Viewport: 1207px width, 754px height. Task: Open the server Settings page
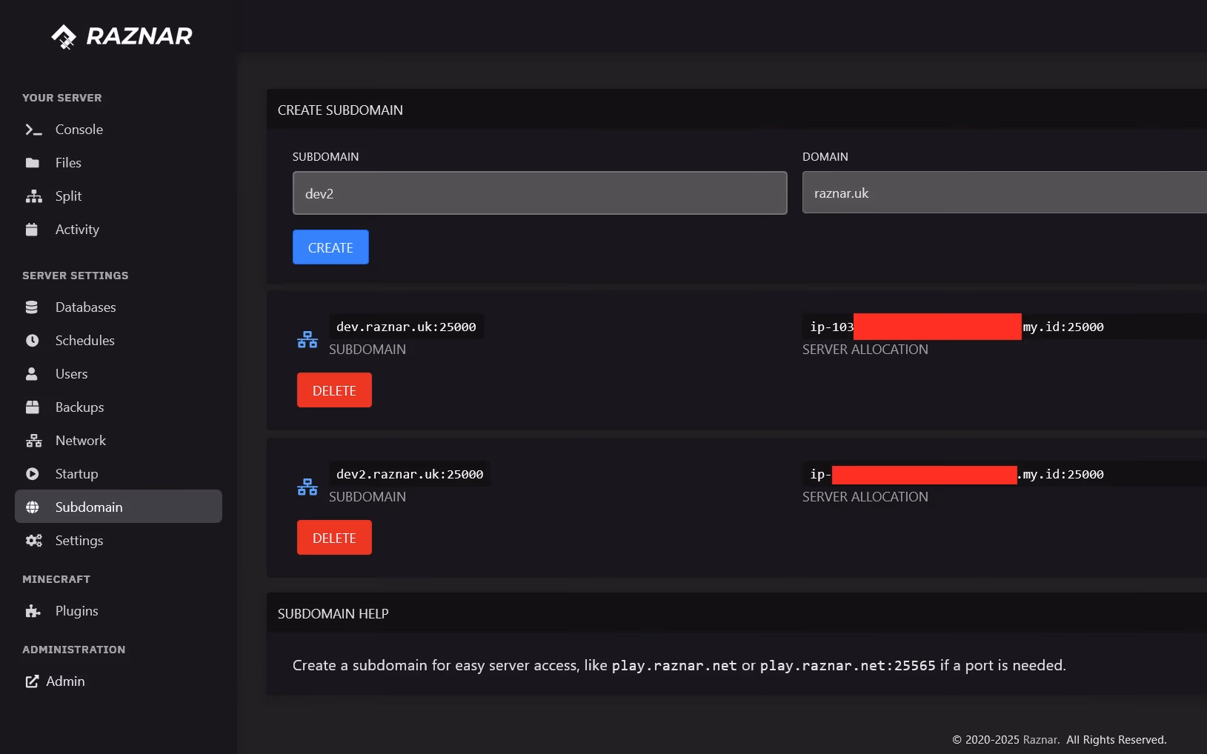click(119, 541)
